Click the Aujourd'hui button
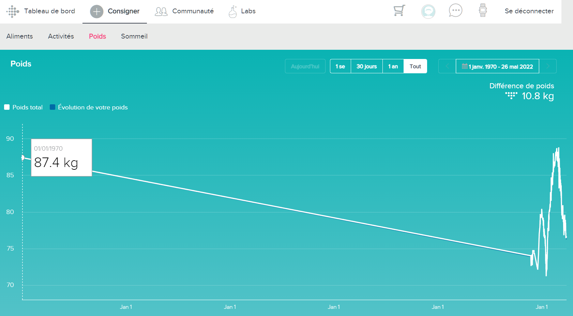This screenshot has height=316, width=573. pos(305,66)
